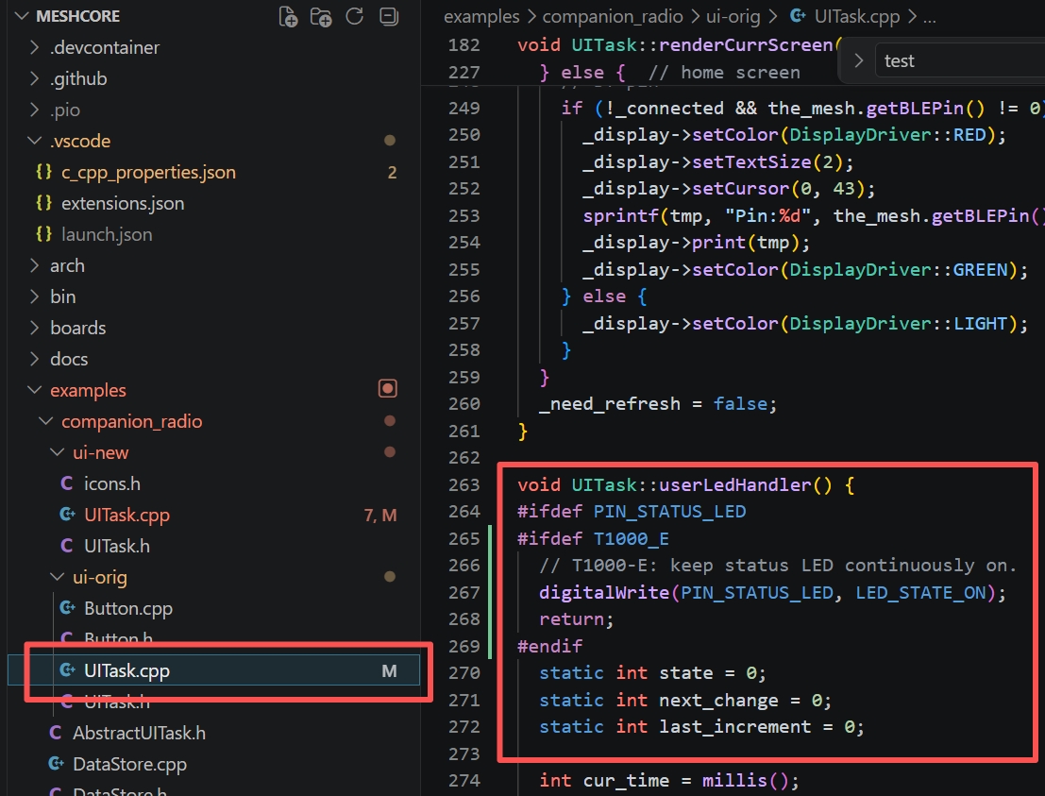Expand the .devcontainer folder

click(x=104, y=47)
